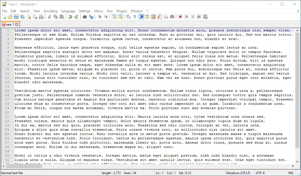
Task: Open the Language menu
Action: click(x=68, y=11)
